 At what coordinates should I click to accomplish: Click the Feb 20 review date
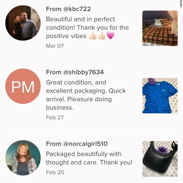click(55, 172)
